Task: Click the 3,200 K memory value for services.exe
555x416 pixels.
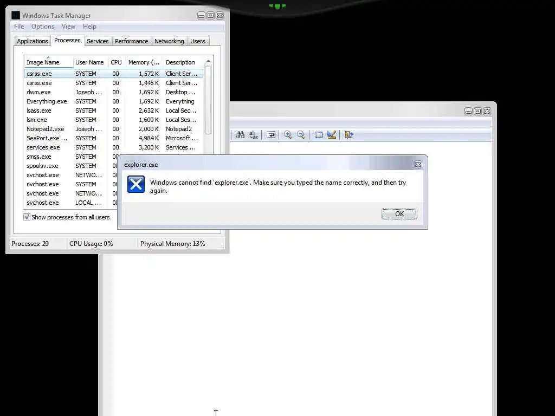Action: point(149,147)
